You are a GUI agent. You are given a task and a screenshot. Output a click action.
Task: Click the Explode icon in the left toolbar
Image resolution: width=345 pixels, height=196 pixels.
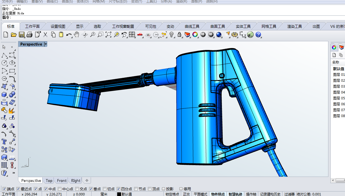[12, 110]
